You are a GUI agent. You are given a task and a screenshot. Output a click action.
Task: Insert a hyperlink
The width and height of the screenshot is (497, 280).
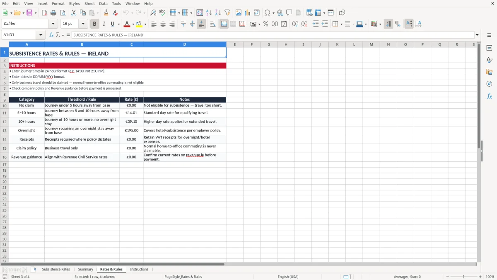pos(280,13)
